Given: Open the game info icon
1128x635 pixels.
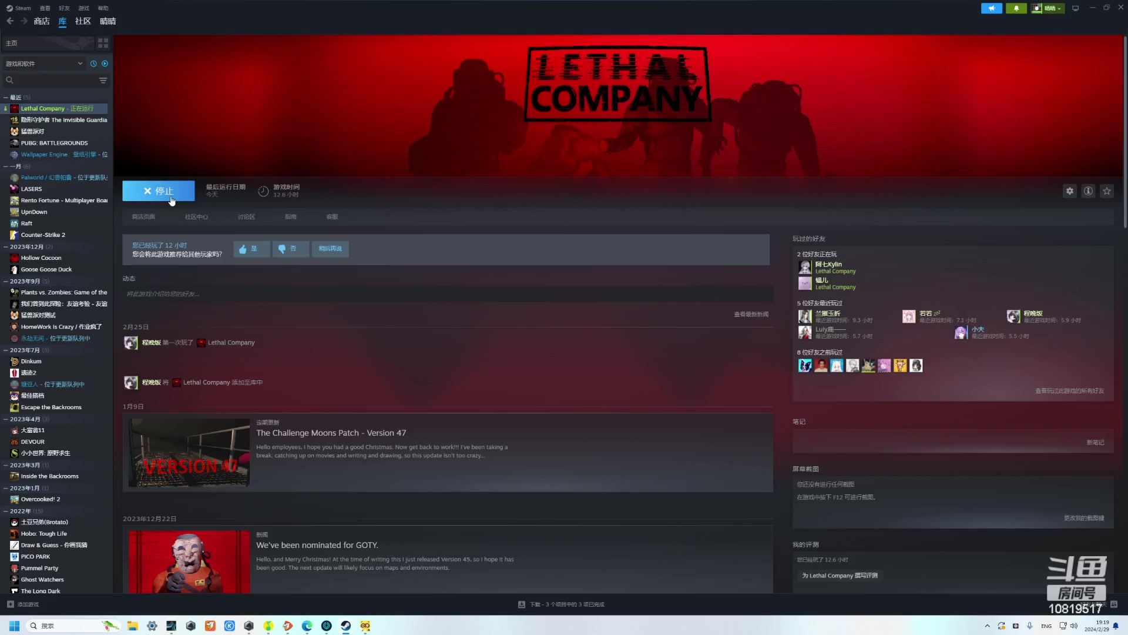Looking at the screenshot, I should [x=1088, y=191].
